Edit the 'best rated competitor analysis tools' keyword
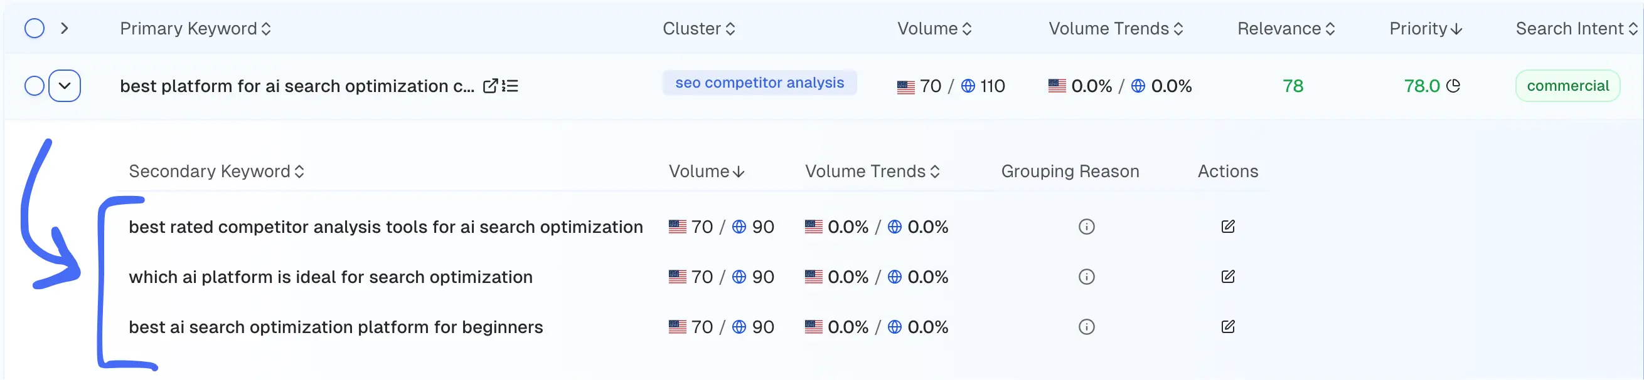This screenshot has width=1644, height=380. [x=1227, y=227]
